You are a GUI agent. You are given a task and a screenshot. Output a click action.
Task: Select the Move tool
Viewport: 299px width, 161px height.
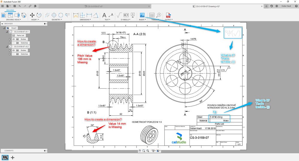click(x=32, y=15)
